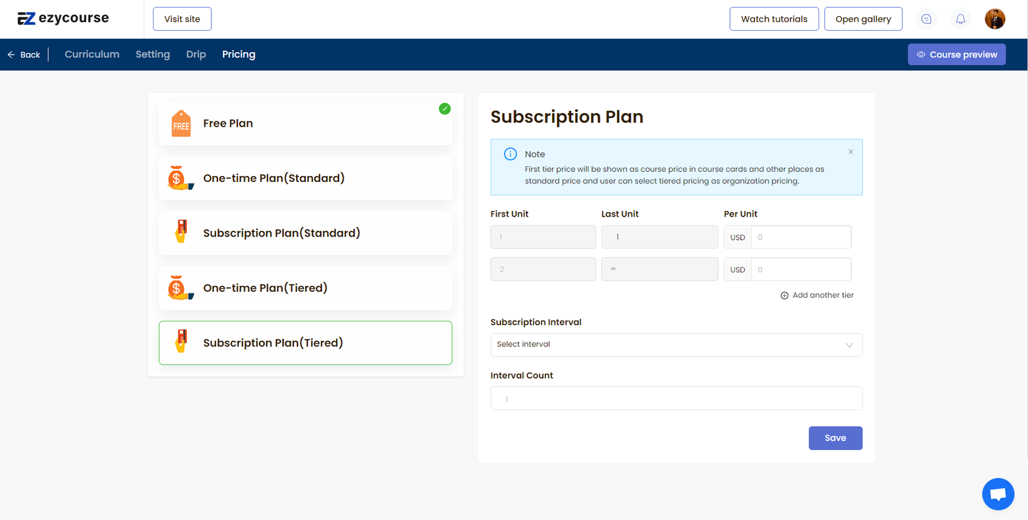Expand the Select interval dropdown
This screenshot has height=520, width=1028.
(676, 345)
